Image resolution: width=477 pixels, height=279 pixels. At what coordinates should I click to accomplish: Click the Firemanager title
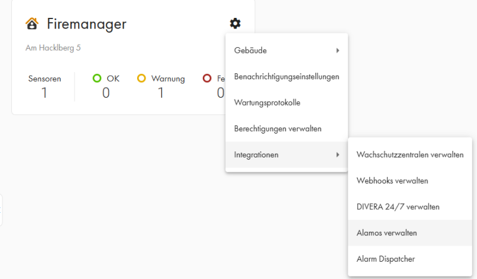coord(86,24)
